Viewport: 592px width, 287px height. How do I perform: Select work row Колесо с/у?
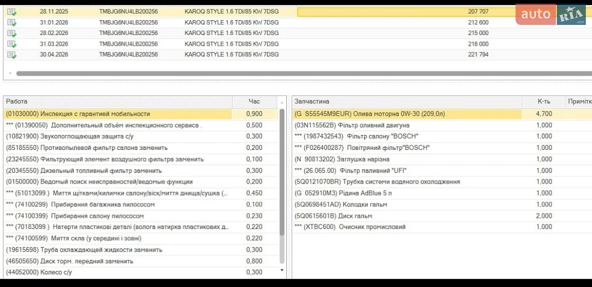(141, 273)
